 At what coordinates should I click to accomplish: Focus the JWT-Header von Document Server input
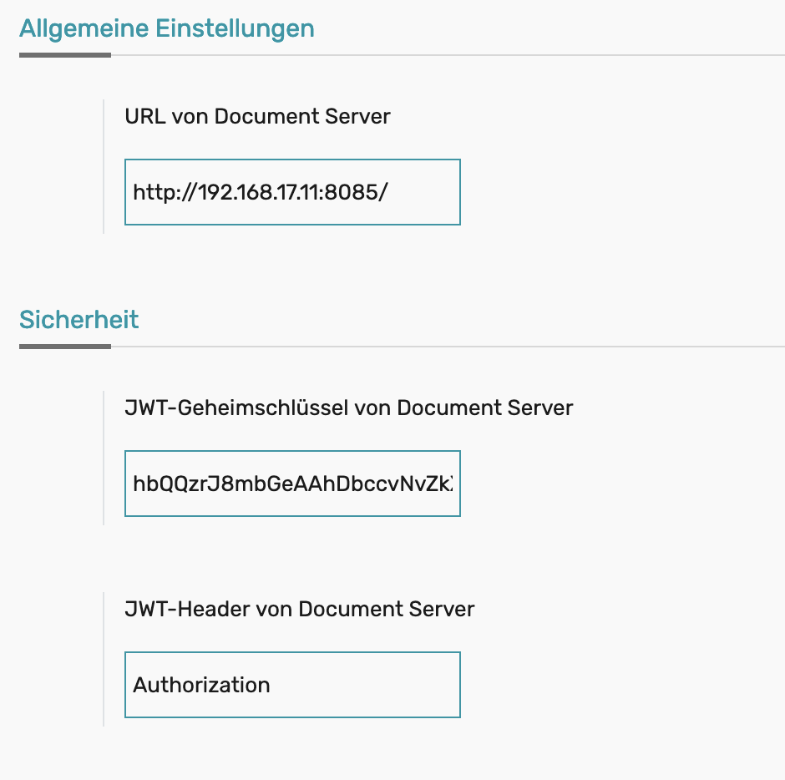pyautogui.click(x=292, y=685)
